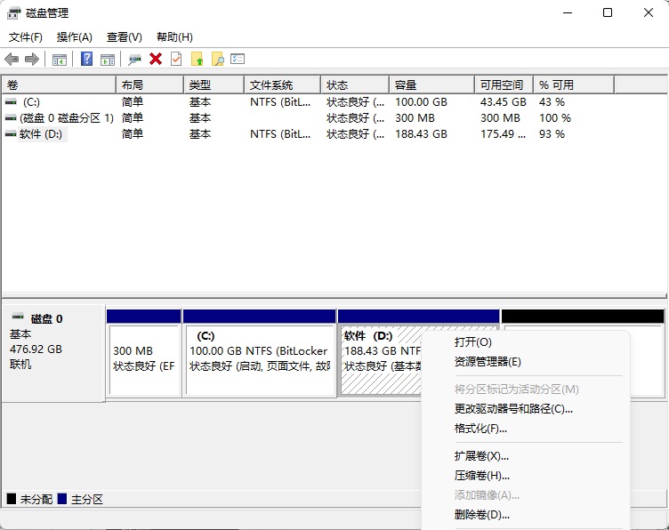This screenshot has height=530, width=669.
Task: Choose 扩展卷(X)... to extend the volume
Action: (481, 456)
